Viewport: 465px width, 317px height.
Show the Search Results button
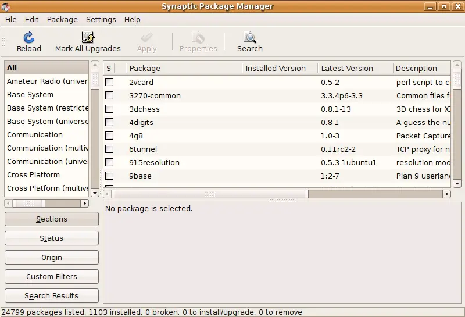tap(52, 295)
